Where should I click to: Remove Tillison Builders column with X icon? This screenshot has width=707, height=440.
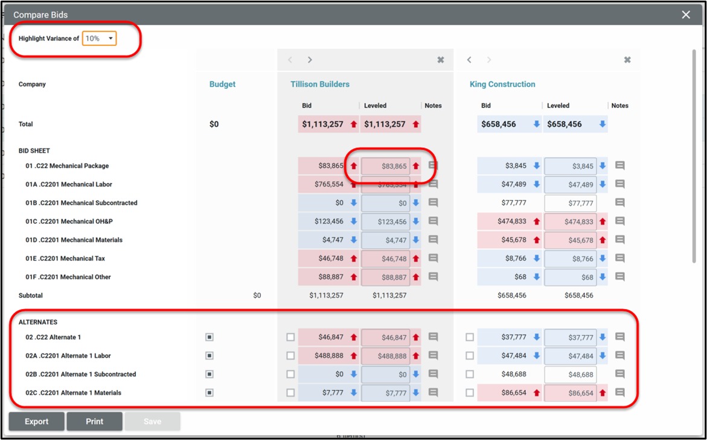click(441, 60)
